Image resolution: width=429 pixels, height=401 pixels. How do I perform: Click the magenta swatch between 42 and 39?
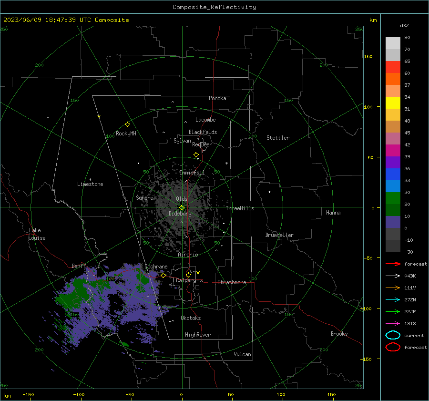(393, 150)
